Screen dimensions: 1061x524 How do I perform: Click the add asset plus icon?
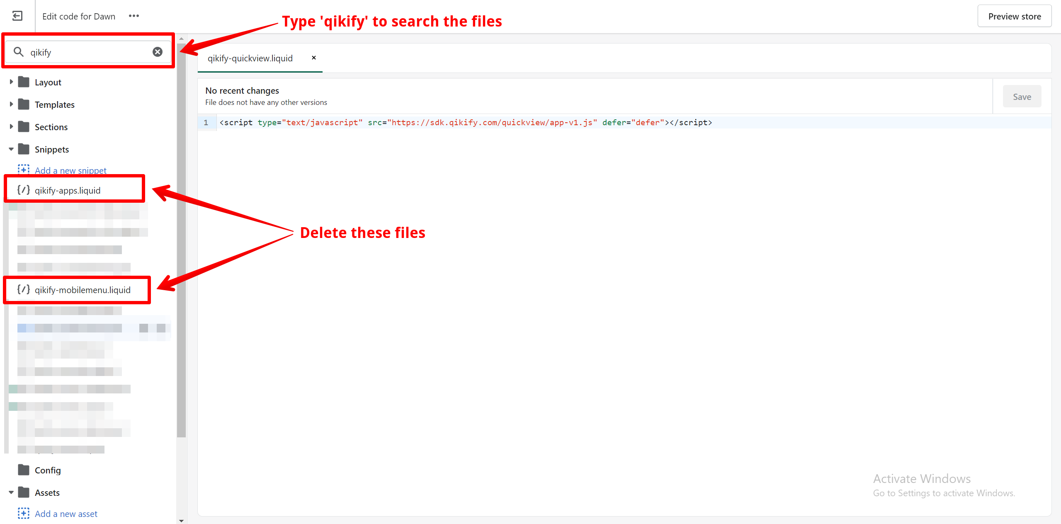coord(24,514)
